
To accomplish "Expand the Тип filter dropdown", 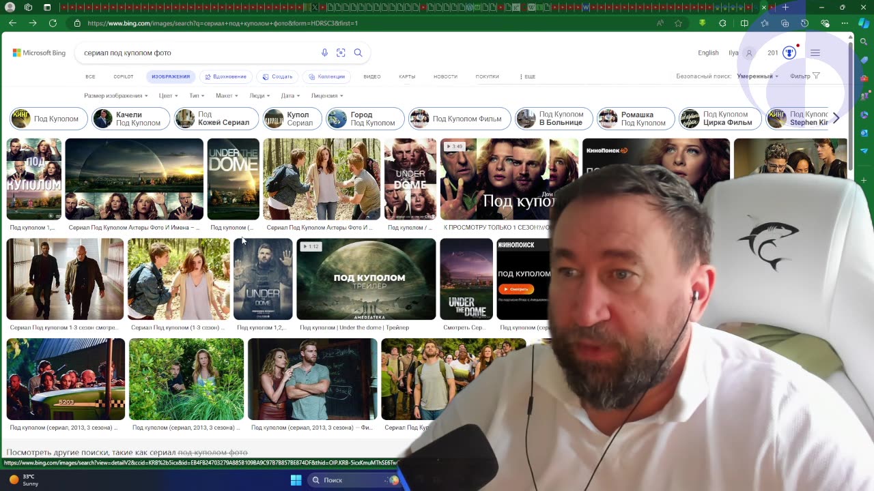I will [196, 95].
